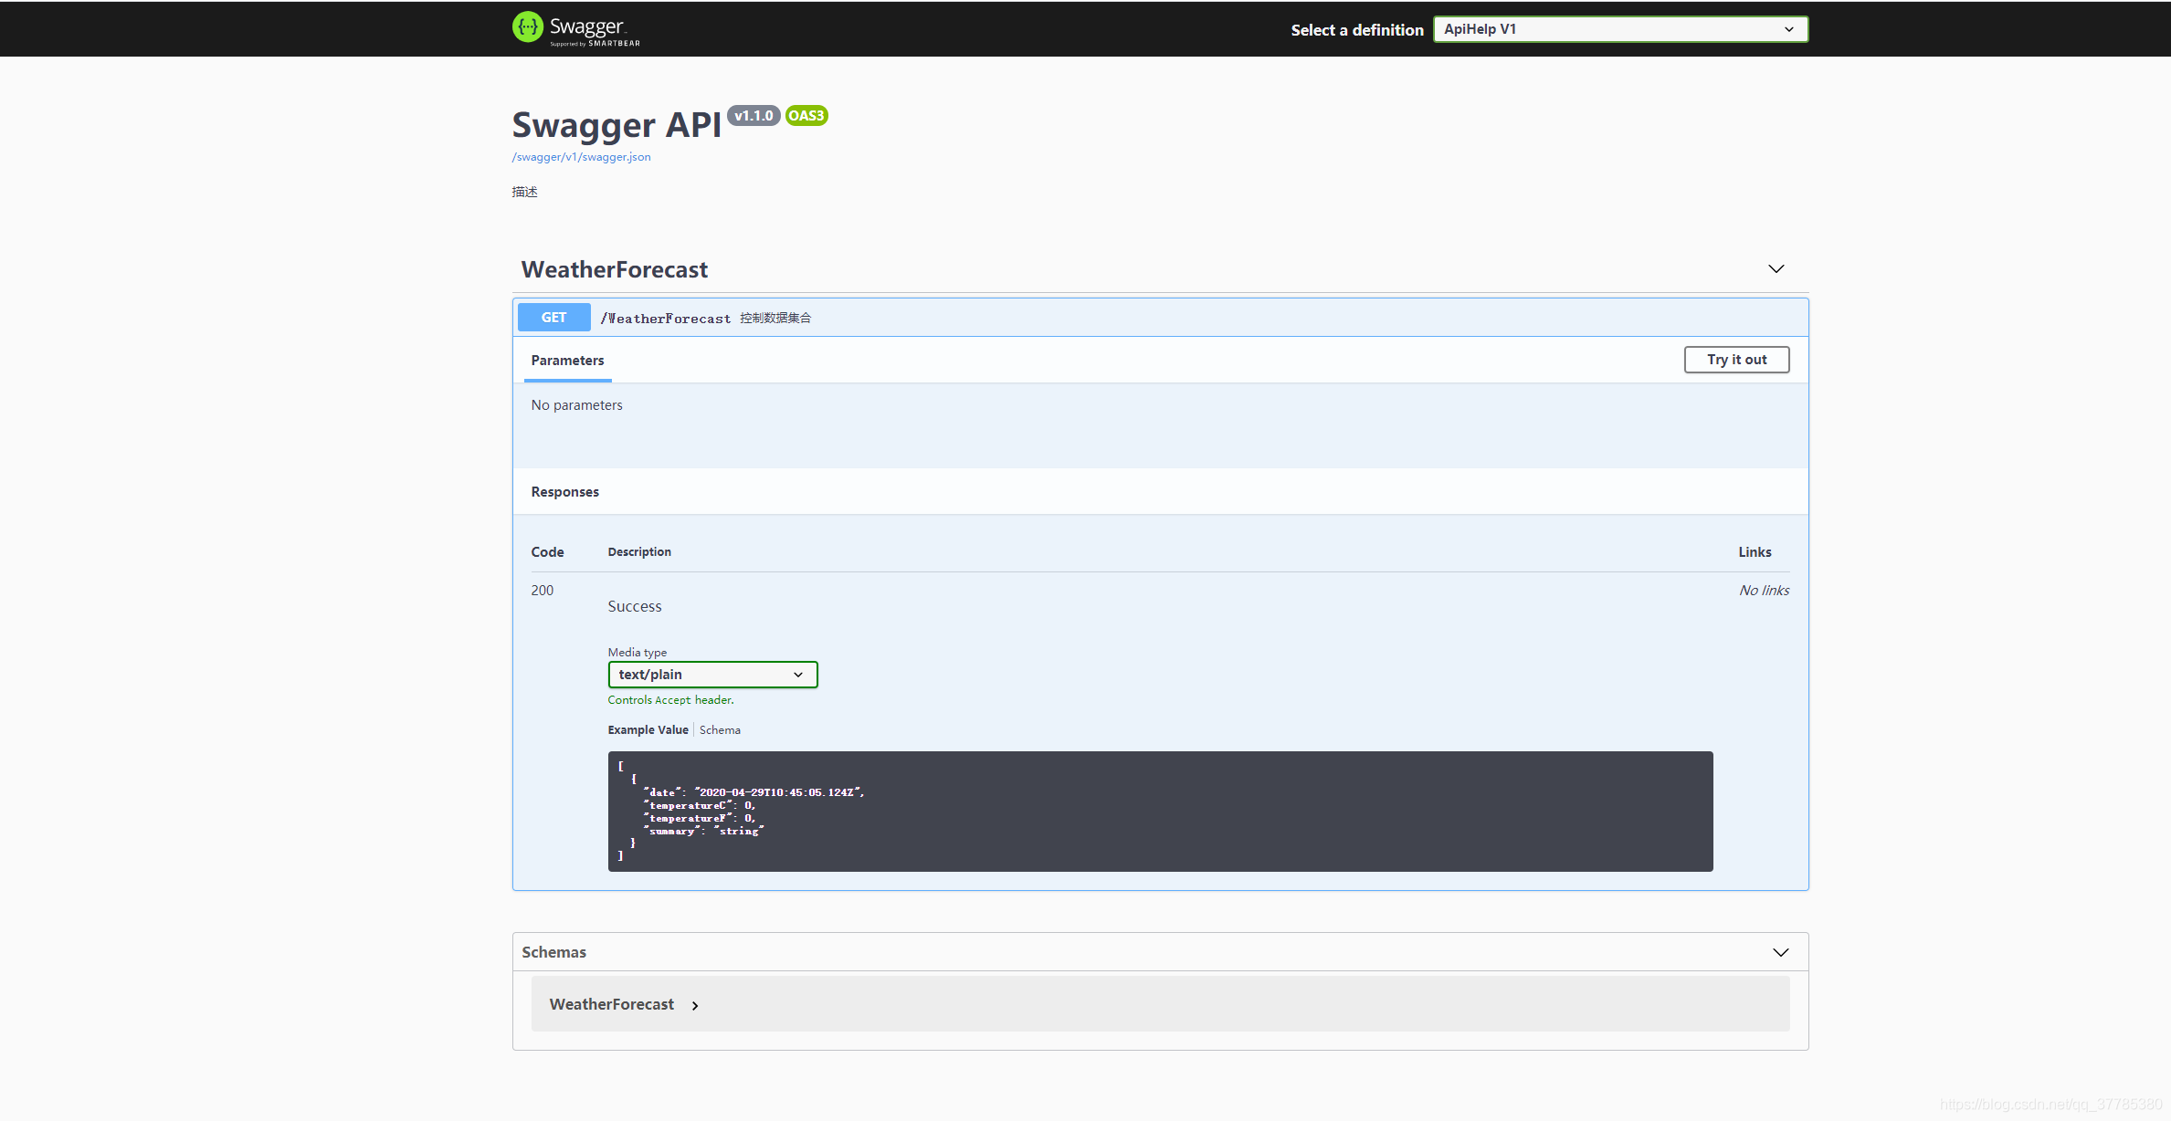Click the WeatherForecast tag heading
Screen dimensions: 2171x1121
[x=615, y=269]
